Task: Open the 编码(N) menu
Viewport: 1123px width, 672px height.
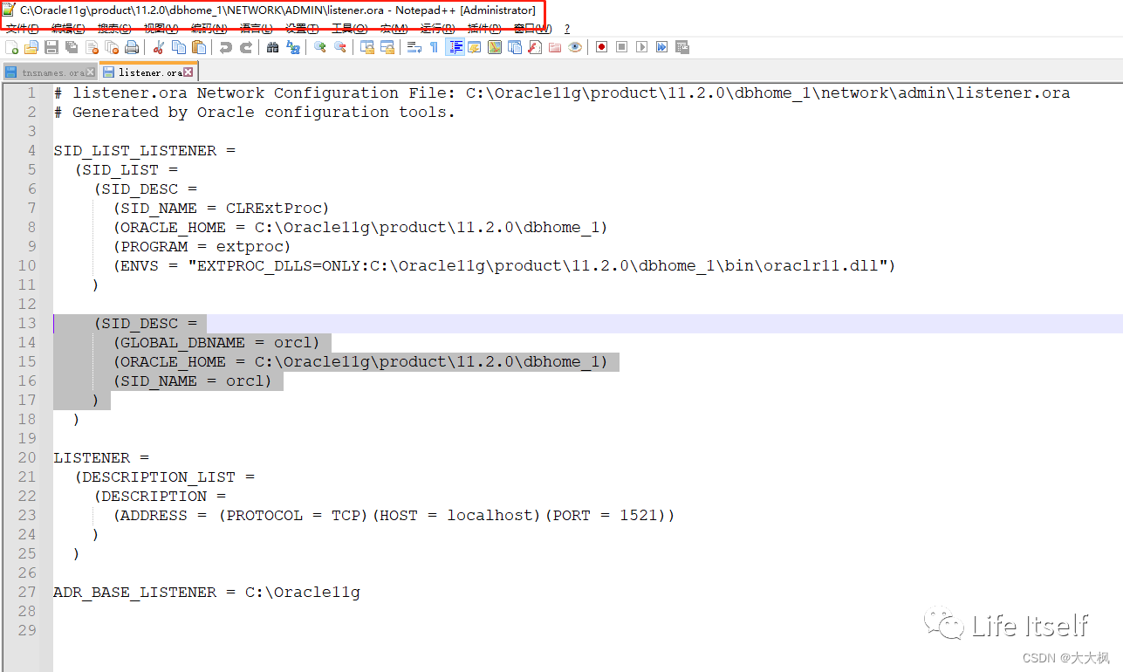Action: (x=209, y=29)
